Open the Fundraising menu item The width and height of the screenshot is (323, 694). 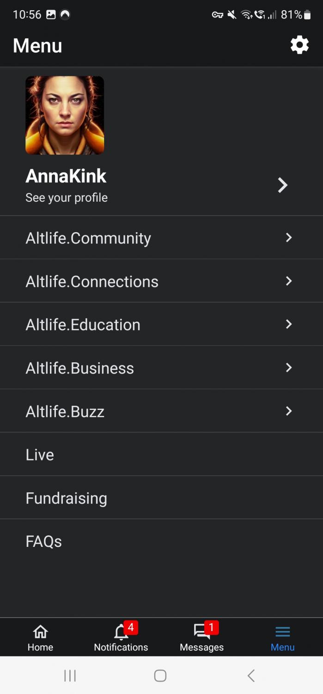point(67,498)
